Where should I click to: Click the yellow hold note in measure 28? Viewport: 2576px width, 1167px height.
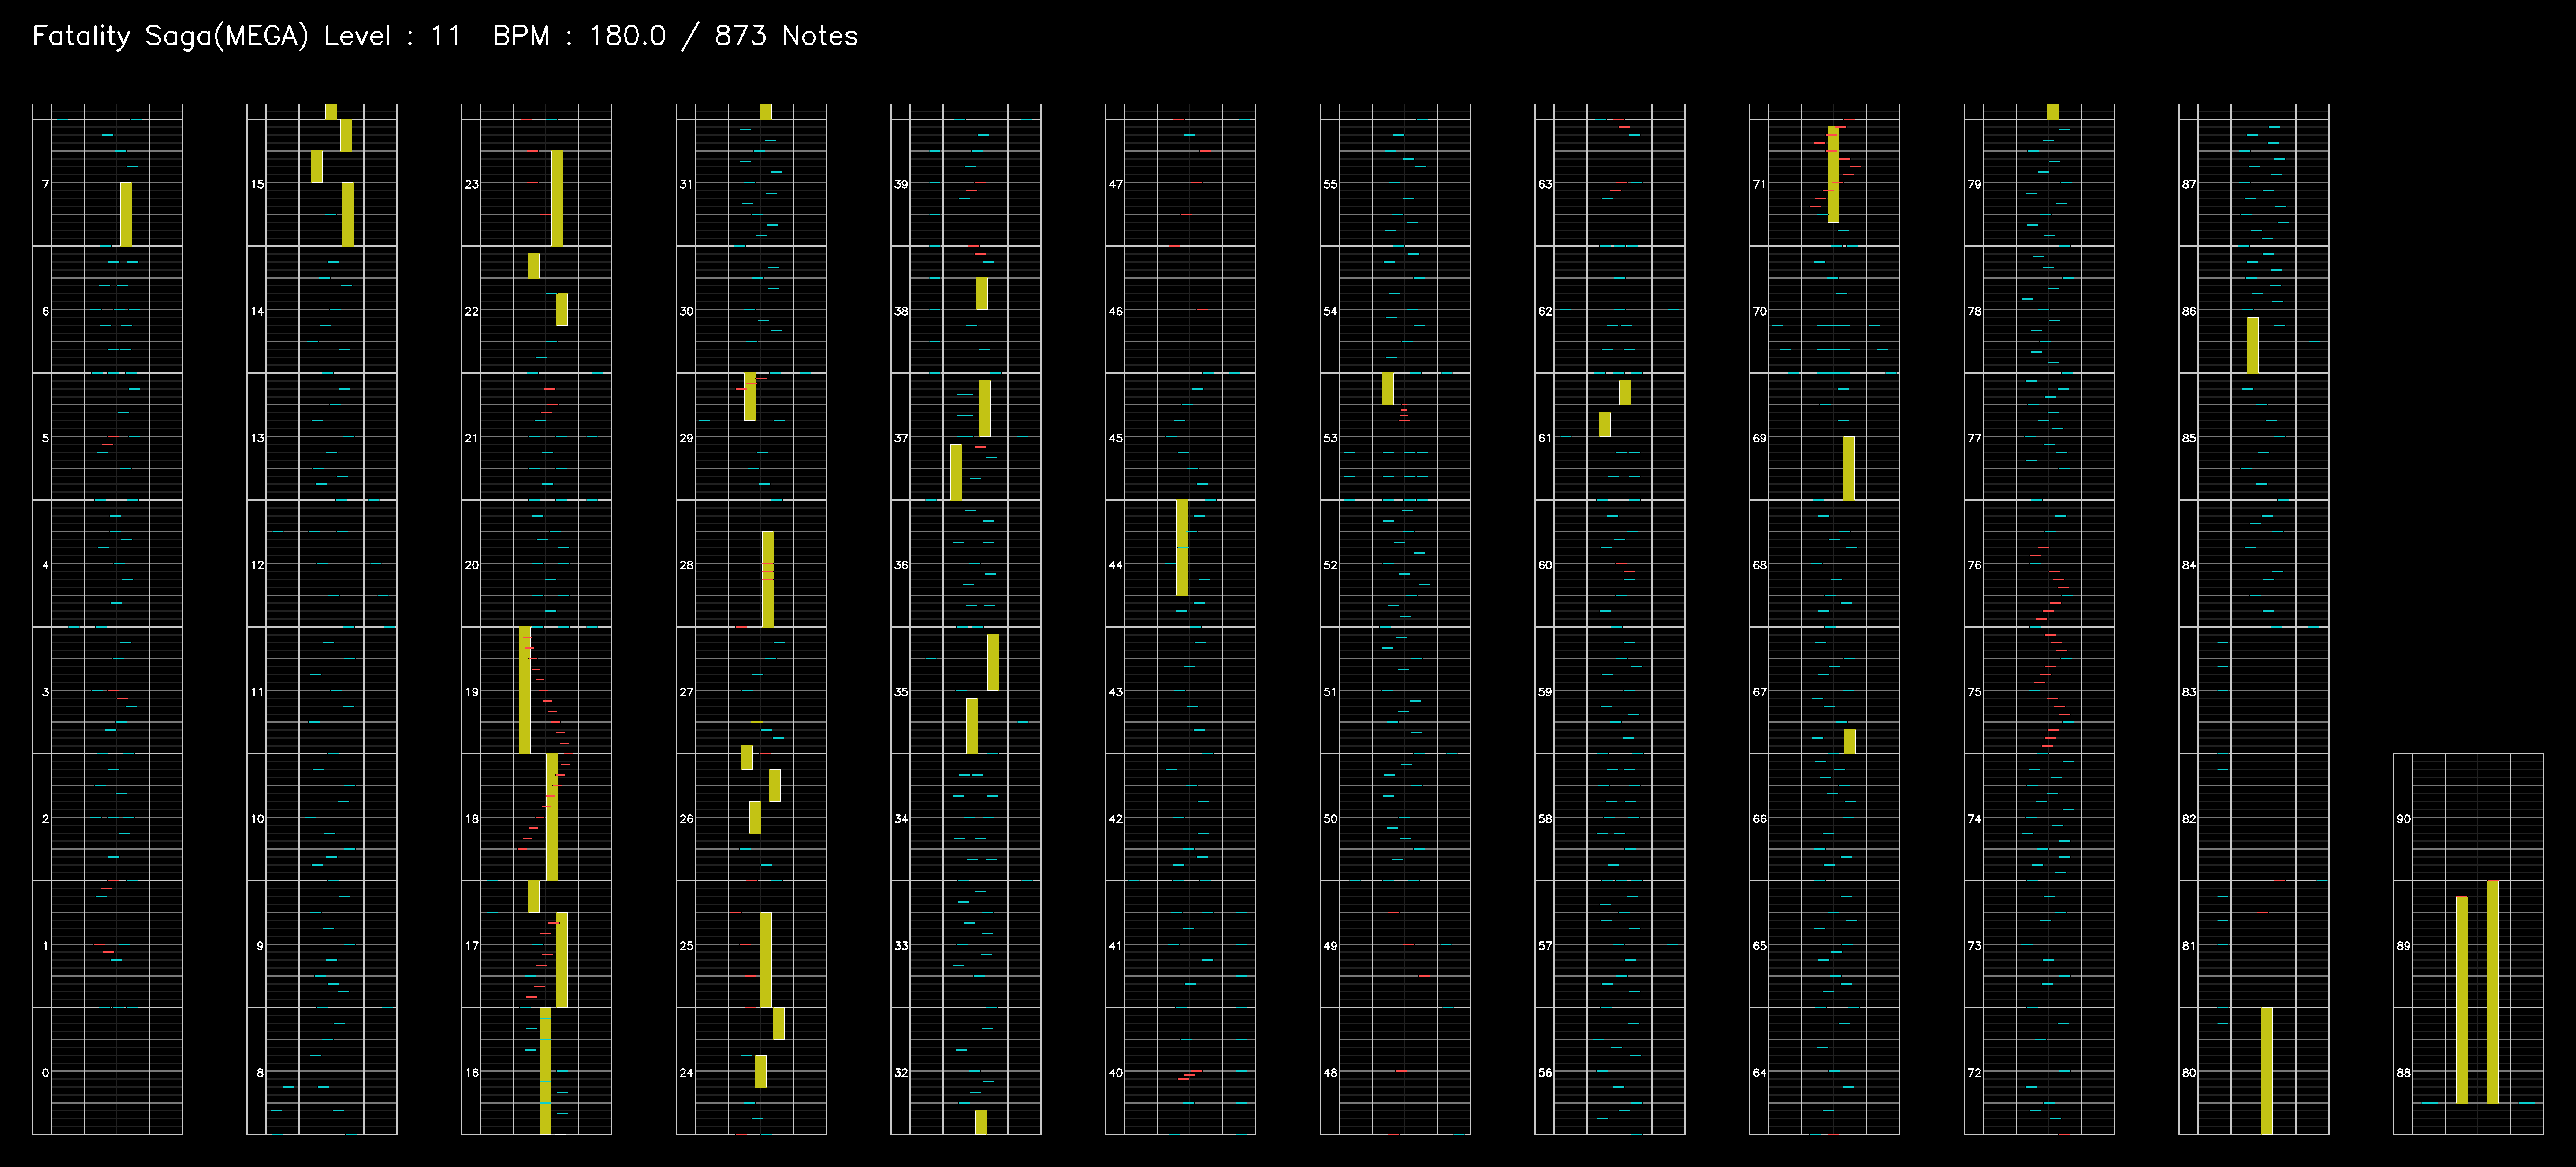click(x=768, y=579)
